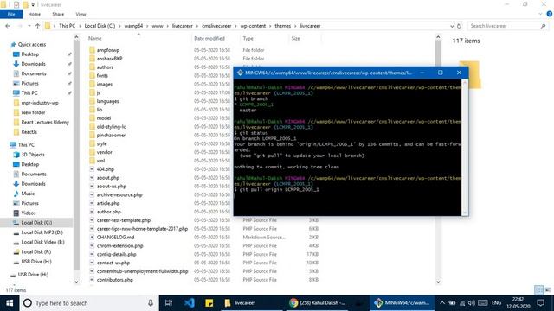Select 3D Objects in navigation pane
Image resolution: width=554 pixels, height=311 pixels.
tap(33, 155)
